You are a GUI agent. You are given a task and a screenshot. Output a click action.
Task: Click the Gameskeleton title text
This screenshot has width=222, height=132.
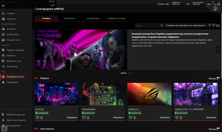coord(89,109)
